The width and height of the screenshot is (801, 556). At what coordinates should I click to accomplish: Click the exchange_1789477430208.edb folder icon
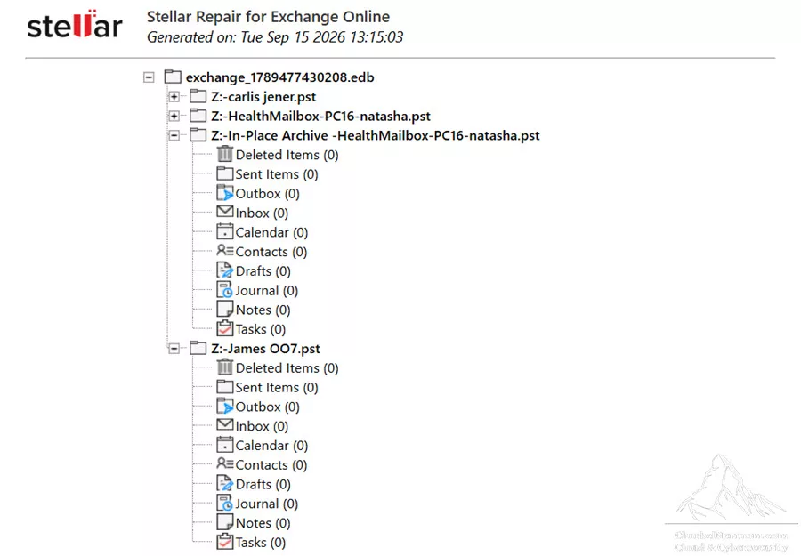[x=173, y=77]
